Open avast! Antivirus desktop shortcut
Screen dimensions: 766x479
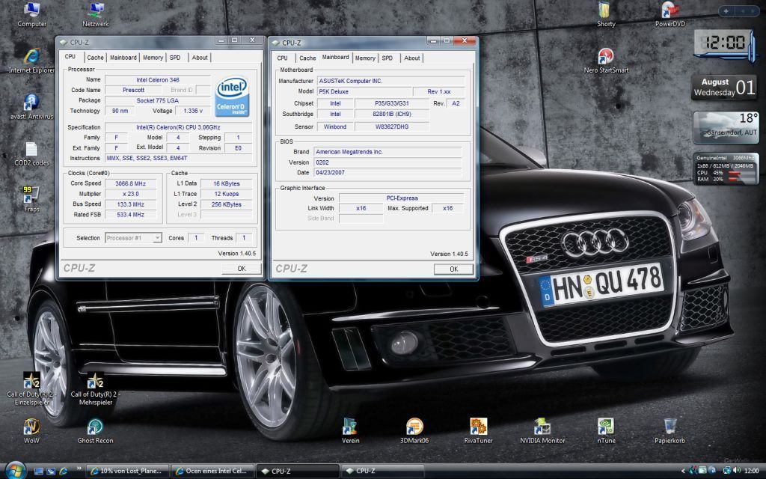click(31, 107)
